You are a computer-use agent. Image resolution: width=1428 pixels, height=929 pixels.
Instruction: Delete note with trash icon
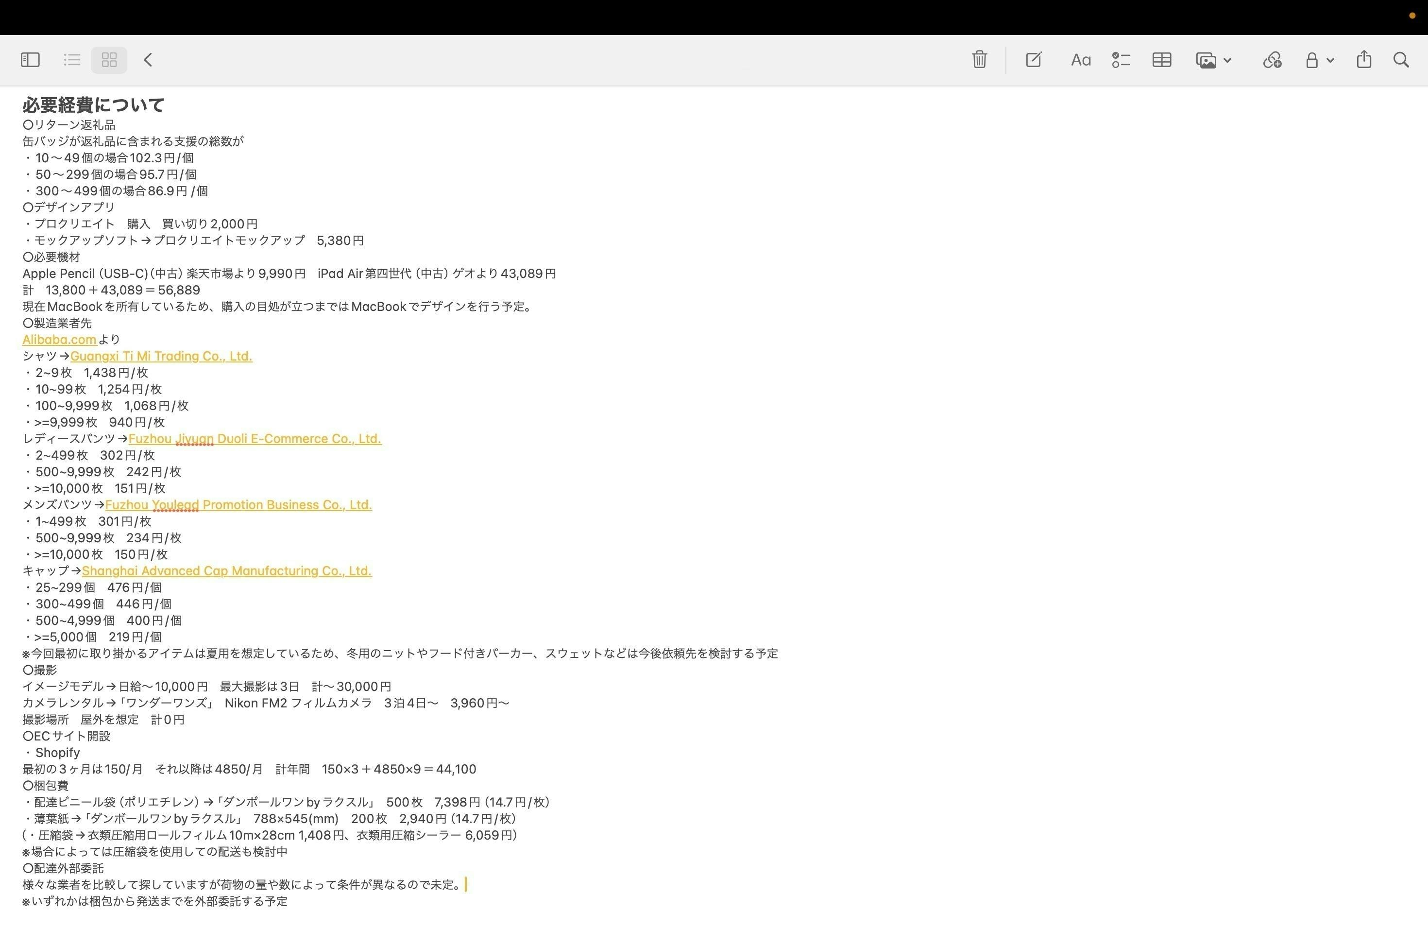[979, 59]
